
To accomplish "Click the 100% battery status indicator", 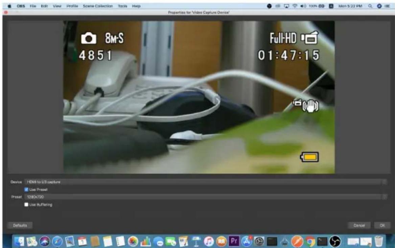I will (317, 6).
